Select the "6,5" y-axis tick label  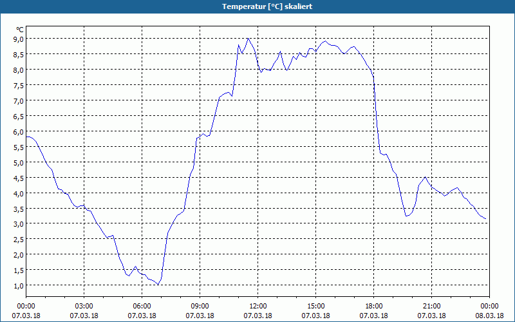click(x=19, y=117)
